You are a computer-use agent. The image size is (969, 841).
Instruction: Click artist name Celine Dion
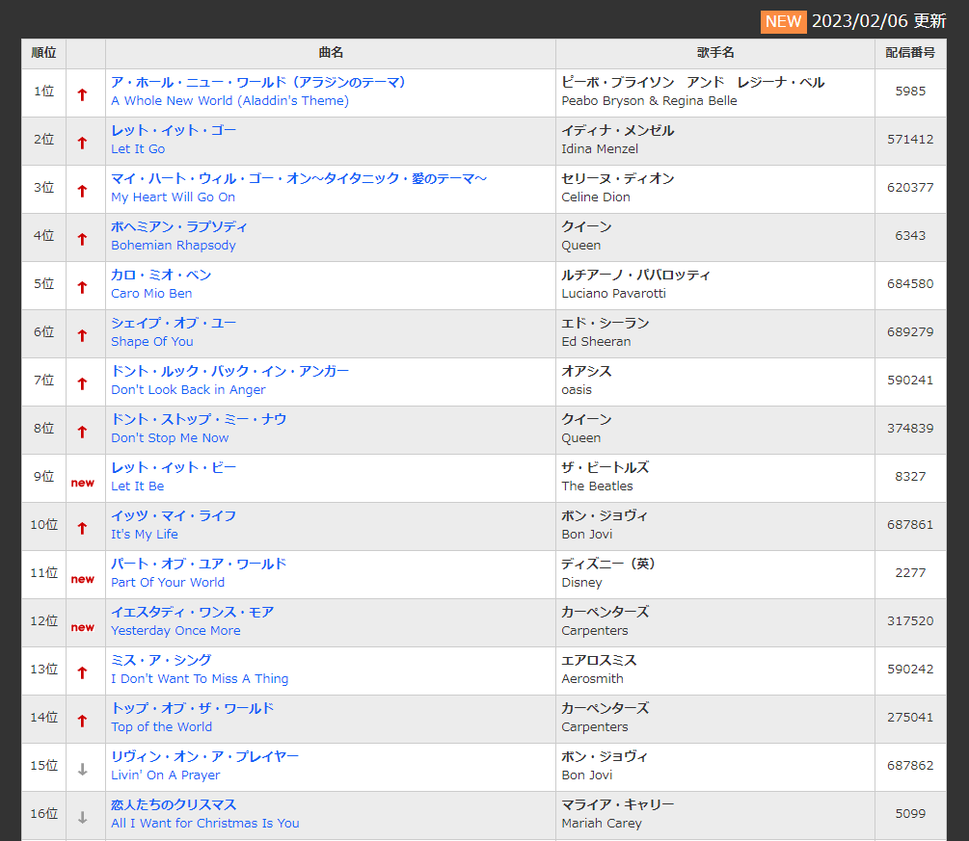click(x=596, y=197)
